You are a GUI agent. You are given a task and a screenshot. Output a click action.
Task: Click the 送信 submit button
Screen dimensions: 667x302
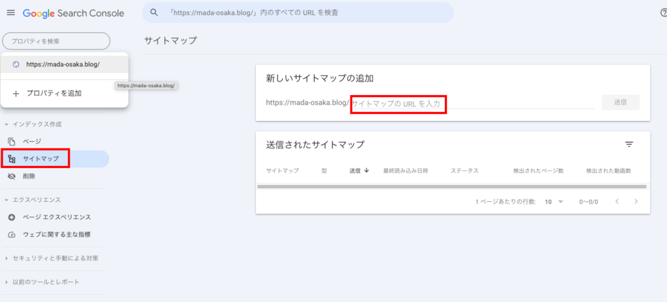tap(620, 102)
